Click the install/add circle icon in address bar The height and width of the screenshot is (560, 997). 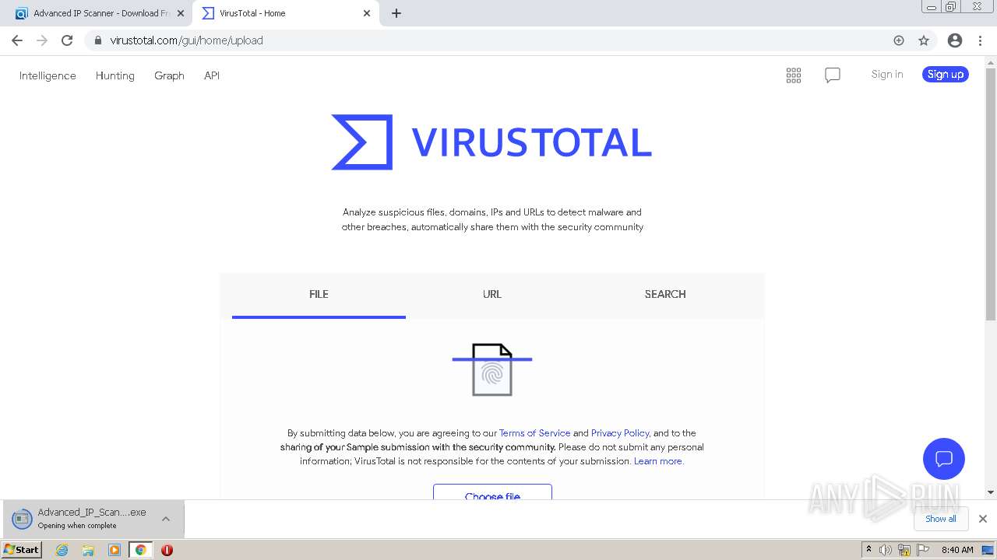(x=899, y=40)
